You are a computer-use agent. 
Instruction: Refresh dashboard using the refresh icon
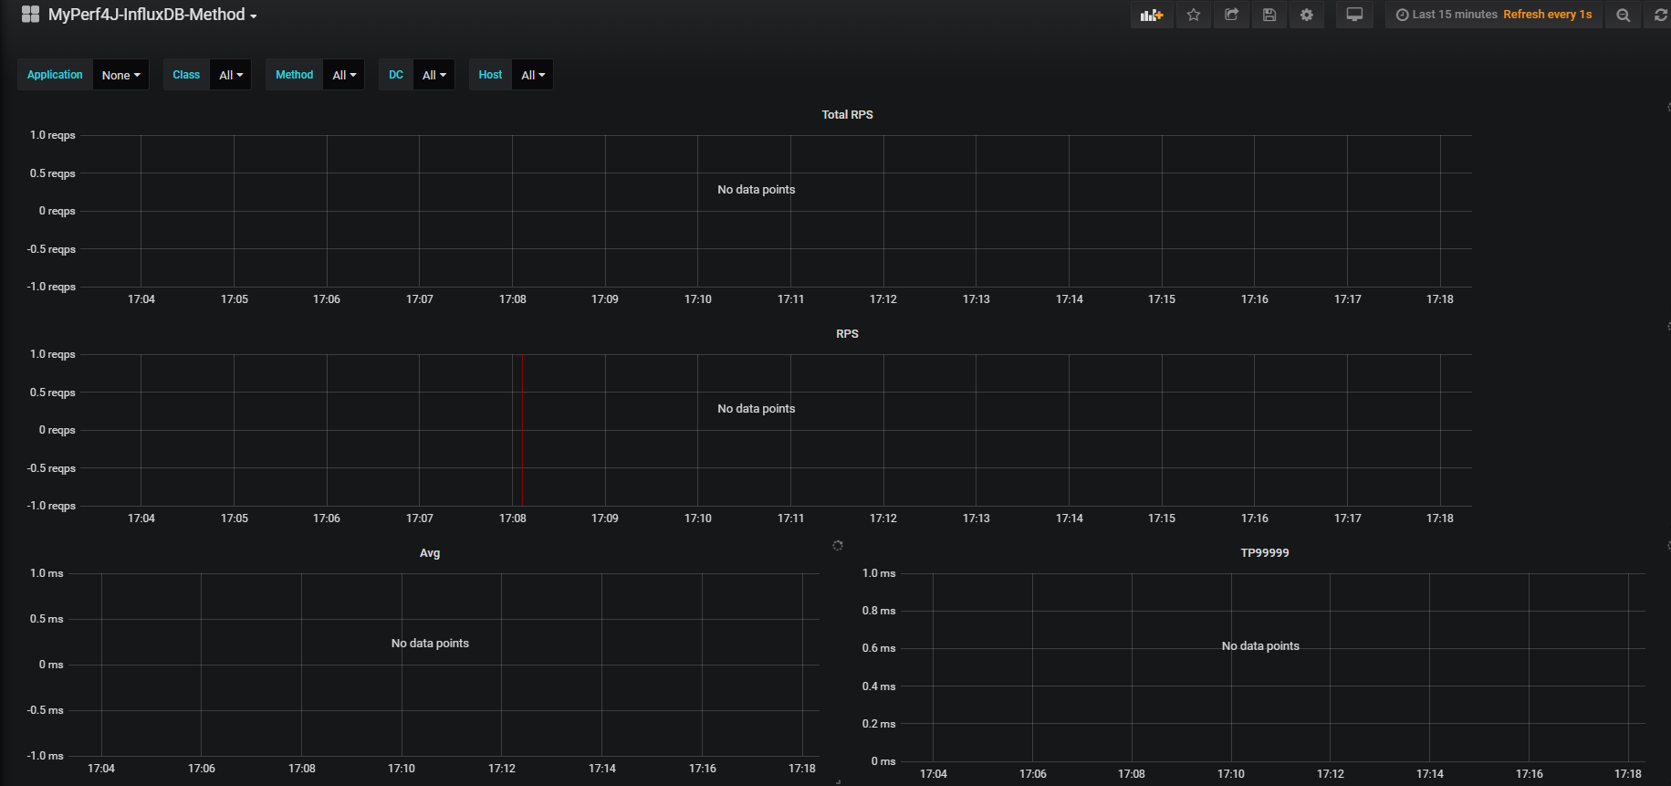click(1660, 15)
